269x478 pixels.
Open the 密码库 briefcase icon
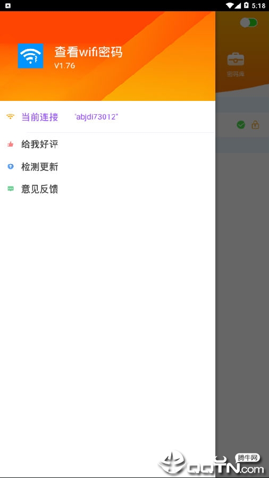click(236, 59)
